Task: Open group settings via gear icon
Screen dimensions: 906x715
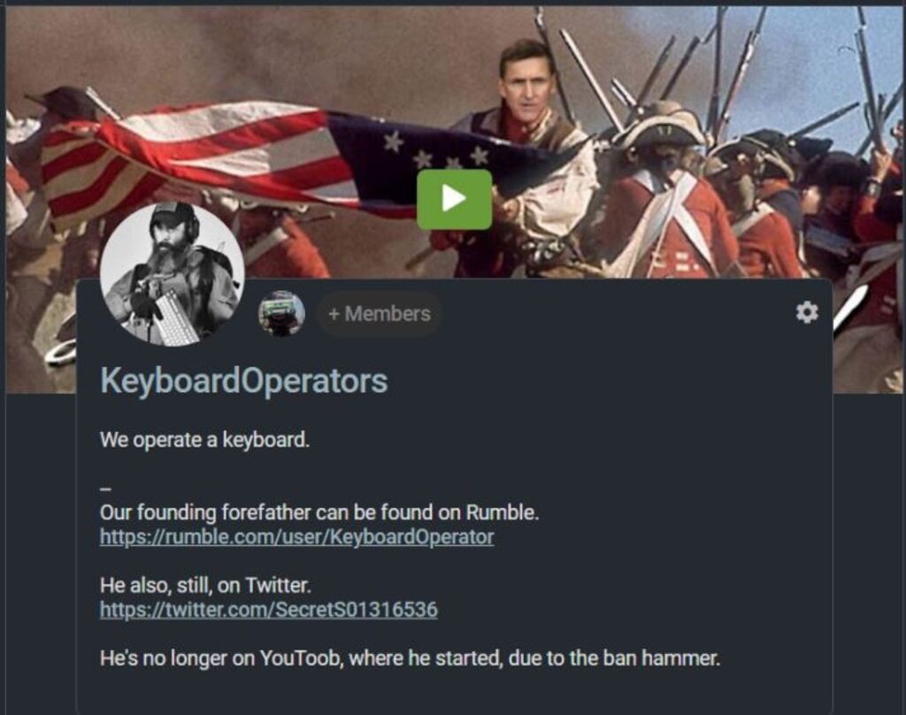Action: tap(807, 312)
